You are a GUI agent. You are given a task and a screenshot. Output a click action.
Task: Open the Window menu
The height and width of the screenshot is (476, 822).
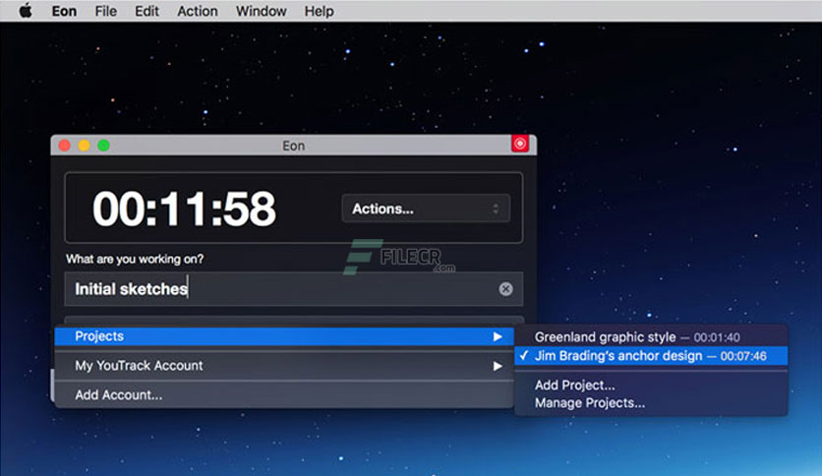pos(262,11)
